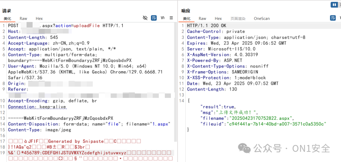341x162 pixels.
Task: Click the 响应 panel title
Action: pyautogui.click(x=186, y=11)
